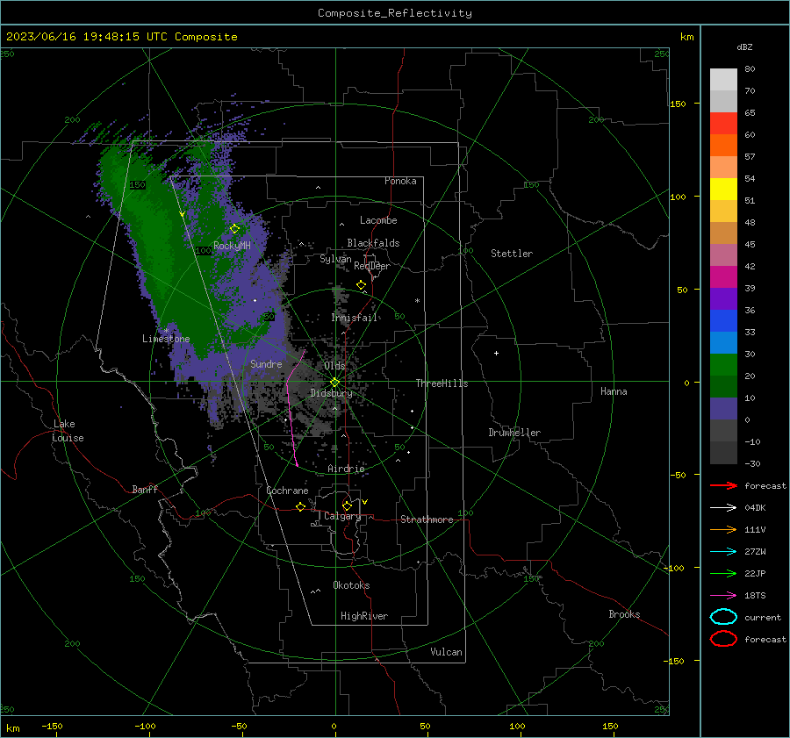Viewport: 790px width, 738px height.
Task: Click the RedDeer city label
Action: [372, 266]
